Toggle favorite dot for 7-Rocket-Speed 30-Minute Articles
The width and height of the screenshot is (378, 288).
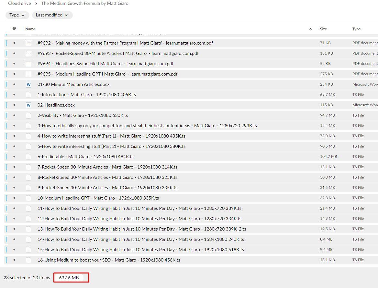(x=14, y=167)
